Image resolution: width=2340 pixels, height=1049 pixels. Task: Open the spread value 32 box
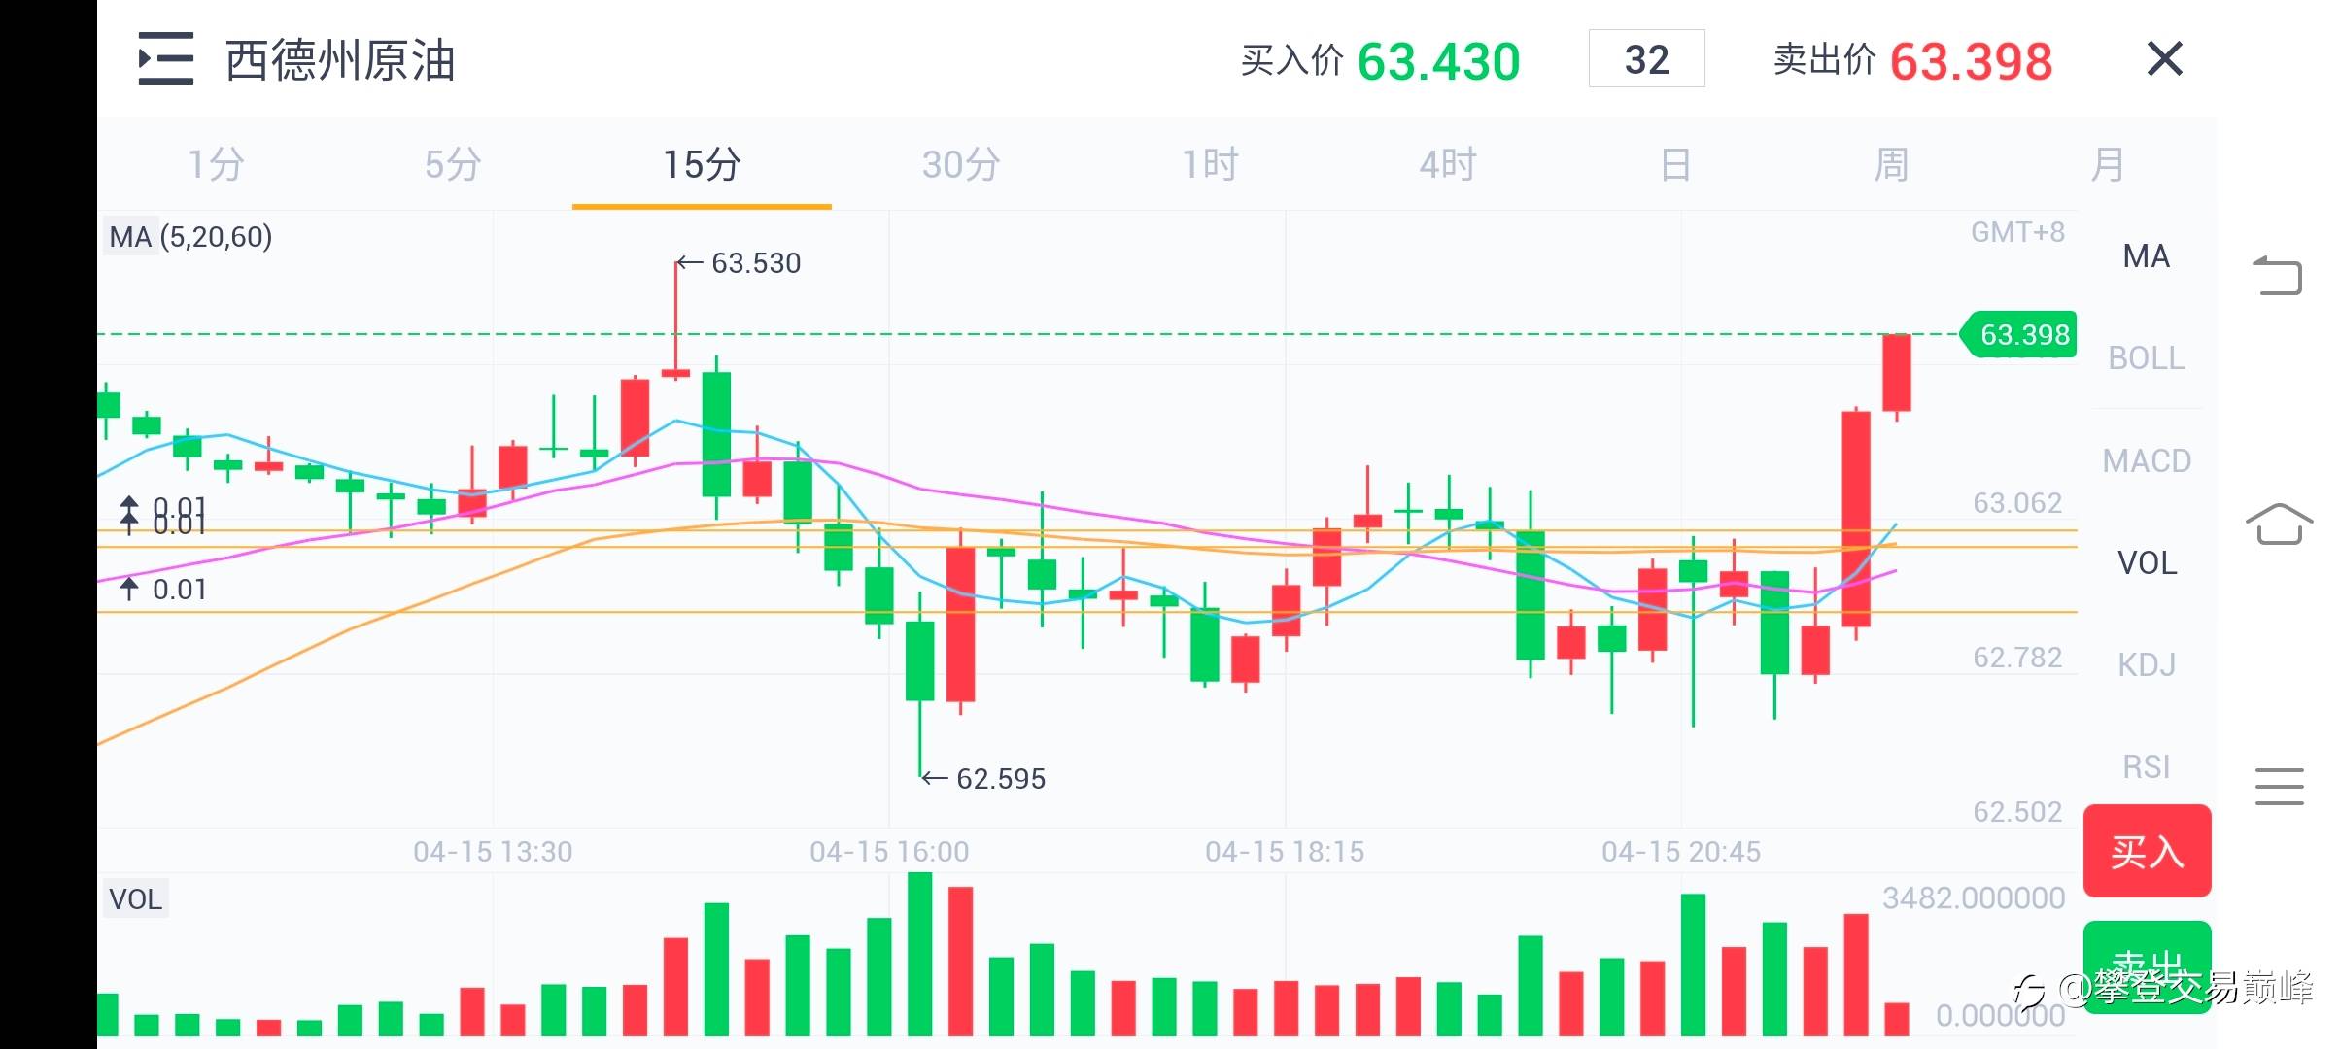(1646, 59)
